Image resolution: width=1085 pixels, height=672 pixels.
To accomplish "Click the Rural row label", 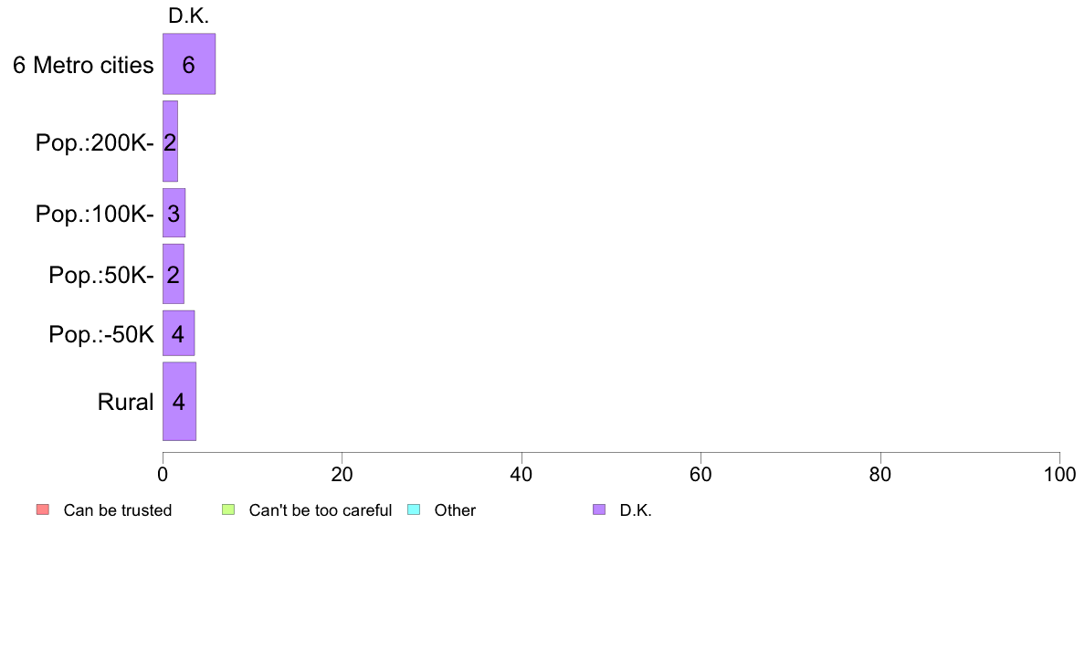I will 125,402.
